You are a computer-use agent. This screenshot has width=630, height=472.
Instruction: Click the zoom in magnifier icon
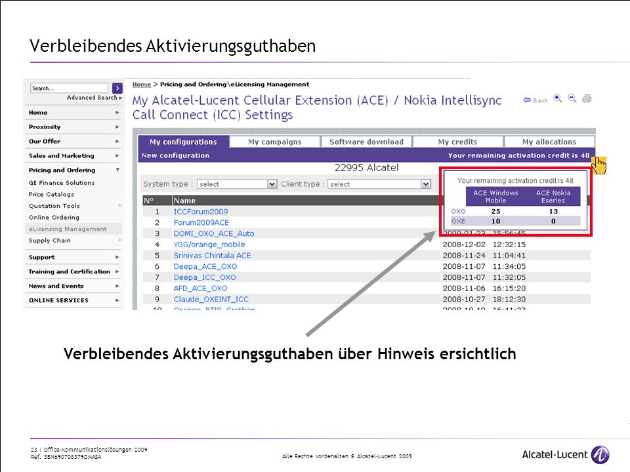(x=558, y=98)
